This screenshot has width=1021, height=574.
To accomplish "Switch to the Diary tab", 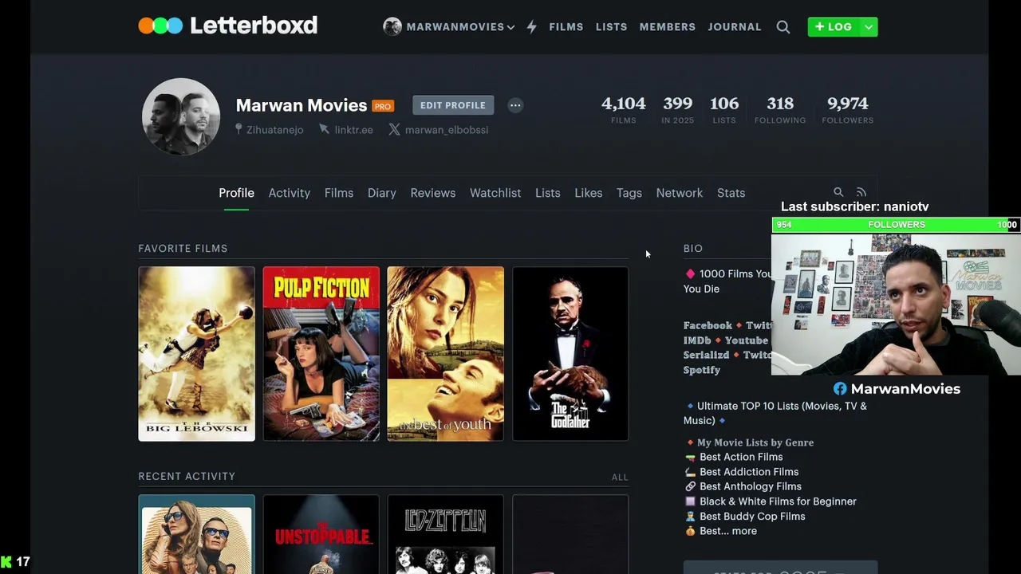I will [x=381, y=193].
